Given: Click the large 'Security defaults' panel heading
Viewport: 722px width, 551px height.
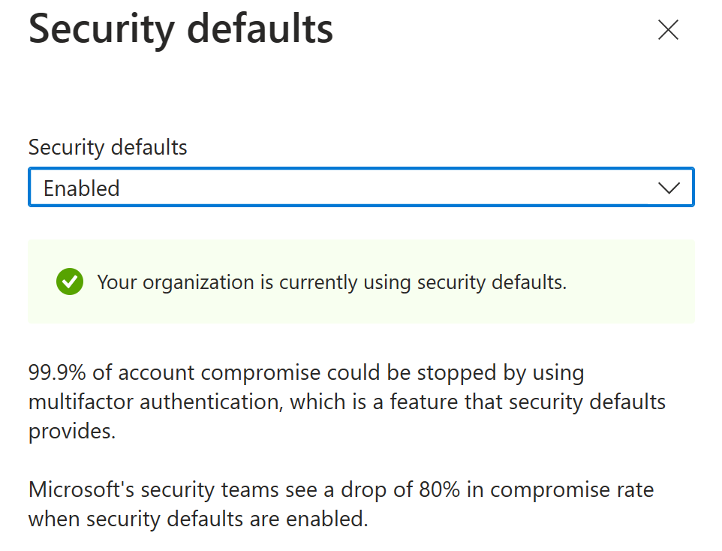Looking at the screenshot, I should coord(180,30).
